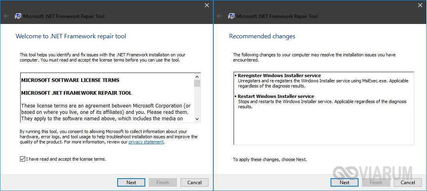This screenshot has width=427, height=191.
Task: Click the 'Recommended changes' heading
Action: (x=262, y=36)
